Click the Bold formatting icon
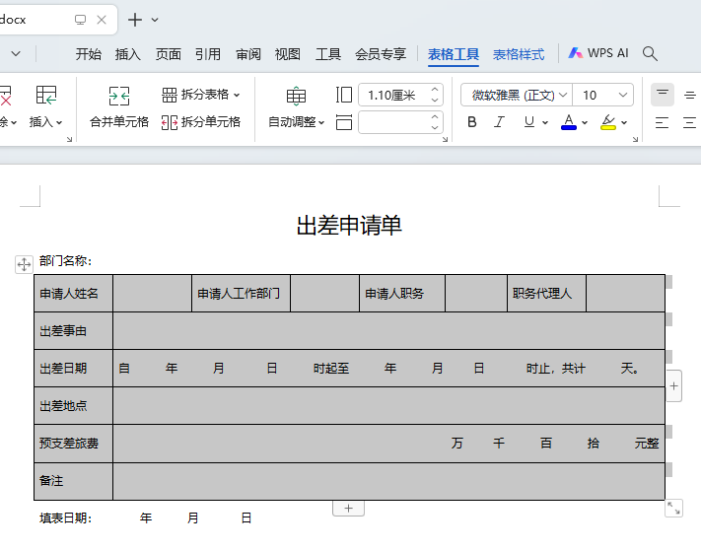This screenshot has width=701, height=551. [472, 122]
